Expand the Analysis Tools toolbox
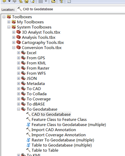The image size is (125, 156). 14,37
